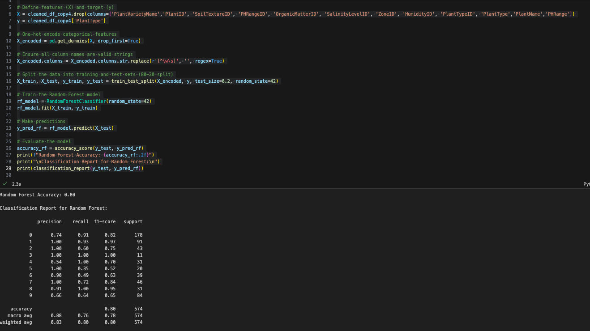
Task: Click the 'support' column header
Action: pyautogui.click(x=133, y=221)
